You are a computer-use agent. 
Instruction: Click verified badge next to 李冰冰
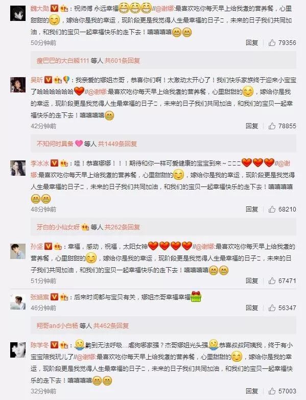point(55,163)
